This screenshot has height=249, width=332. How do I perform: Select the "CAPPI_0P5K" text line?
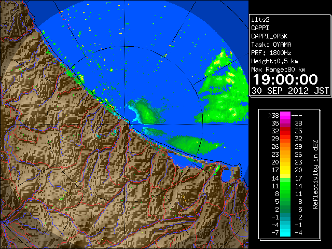[269, 36]
